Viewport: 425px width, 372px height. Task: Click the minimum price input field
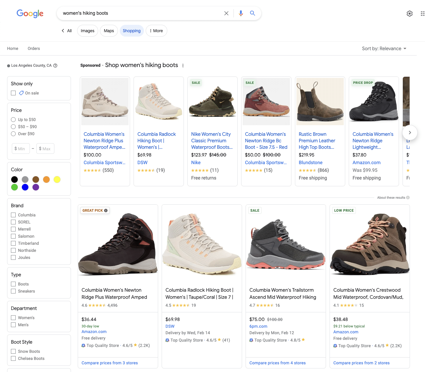pyautogui.click(x=21, y=149)
